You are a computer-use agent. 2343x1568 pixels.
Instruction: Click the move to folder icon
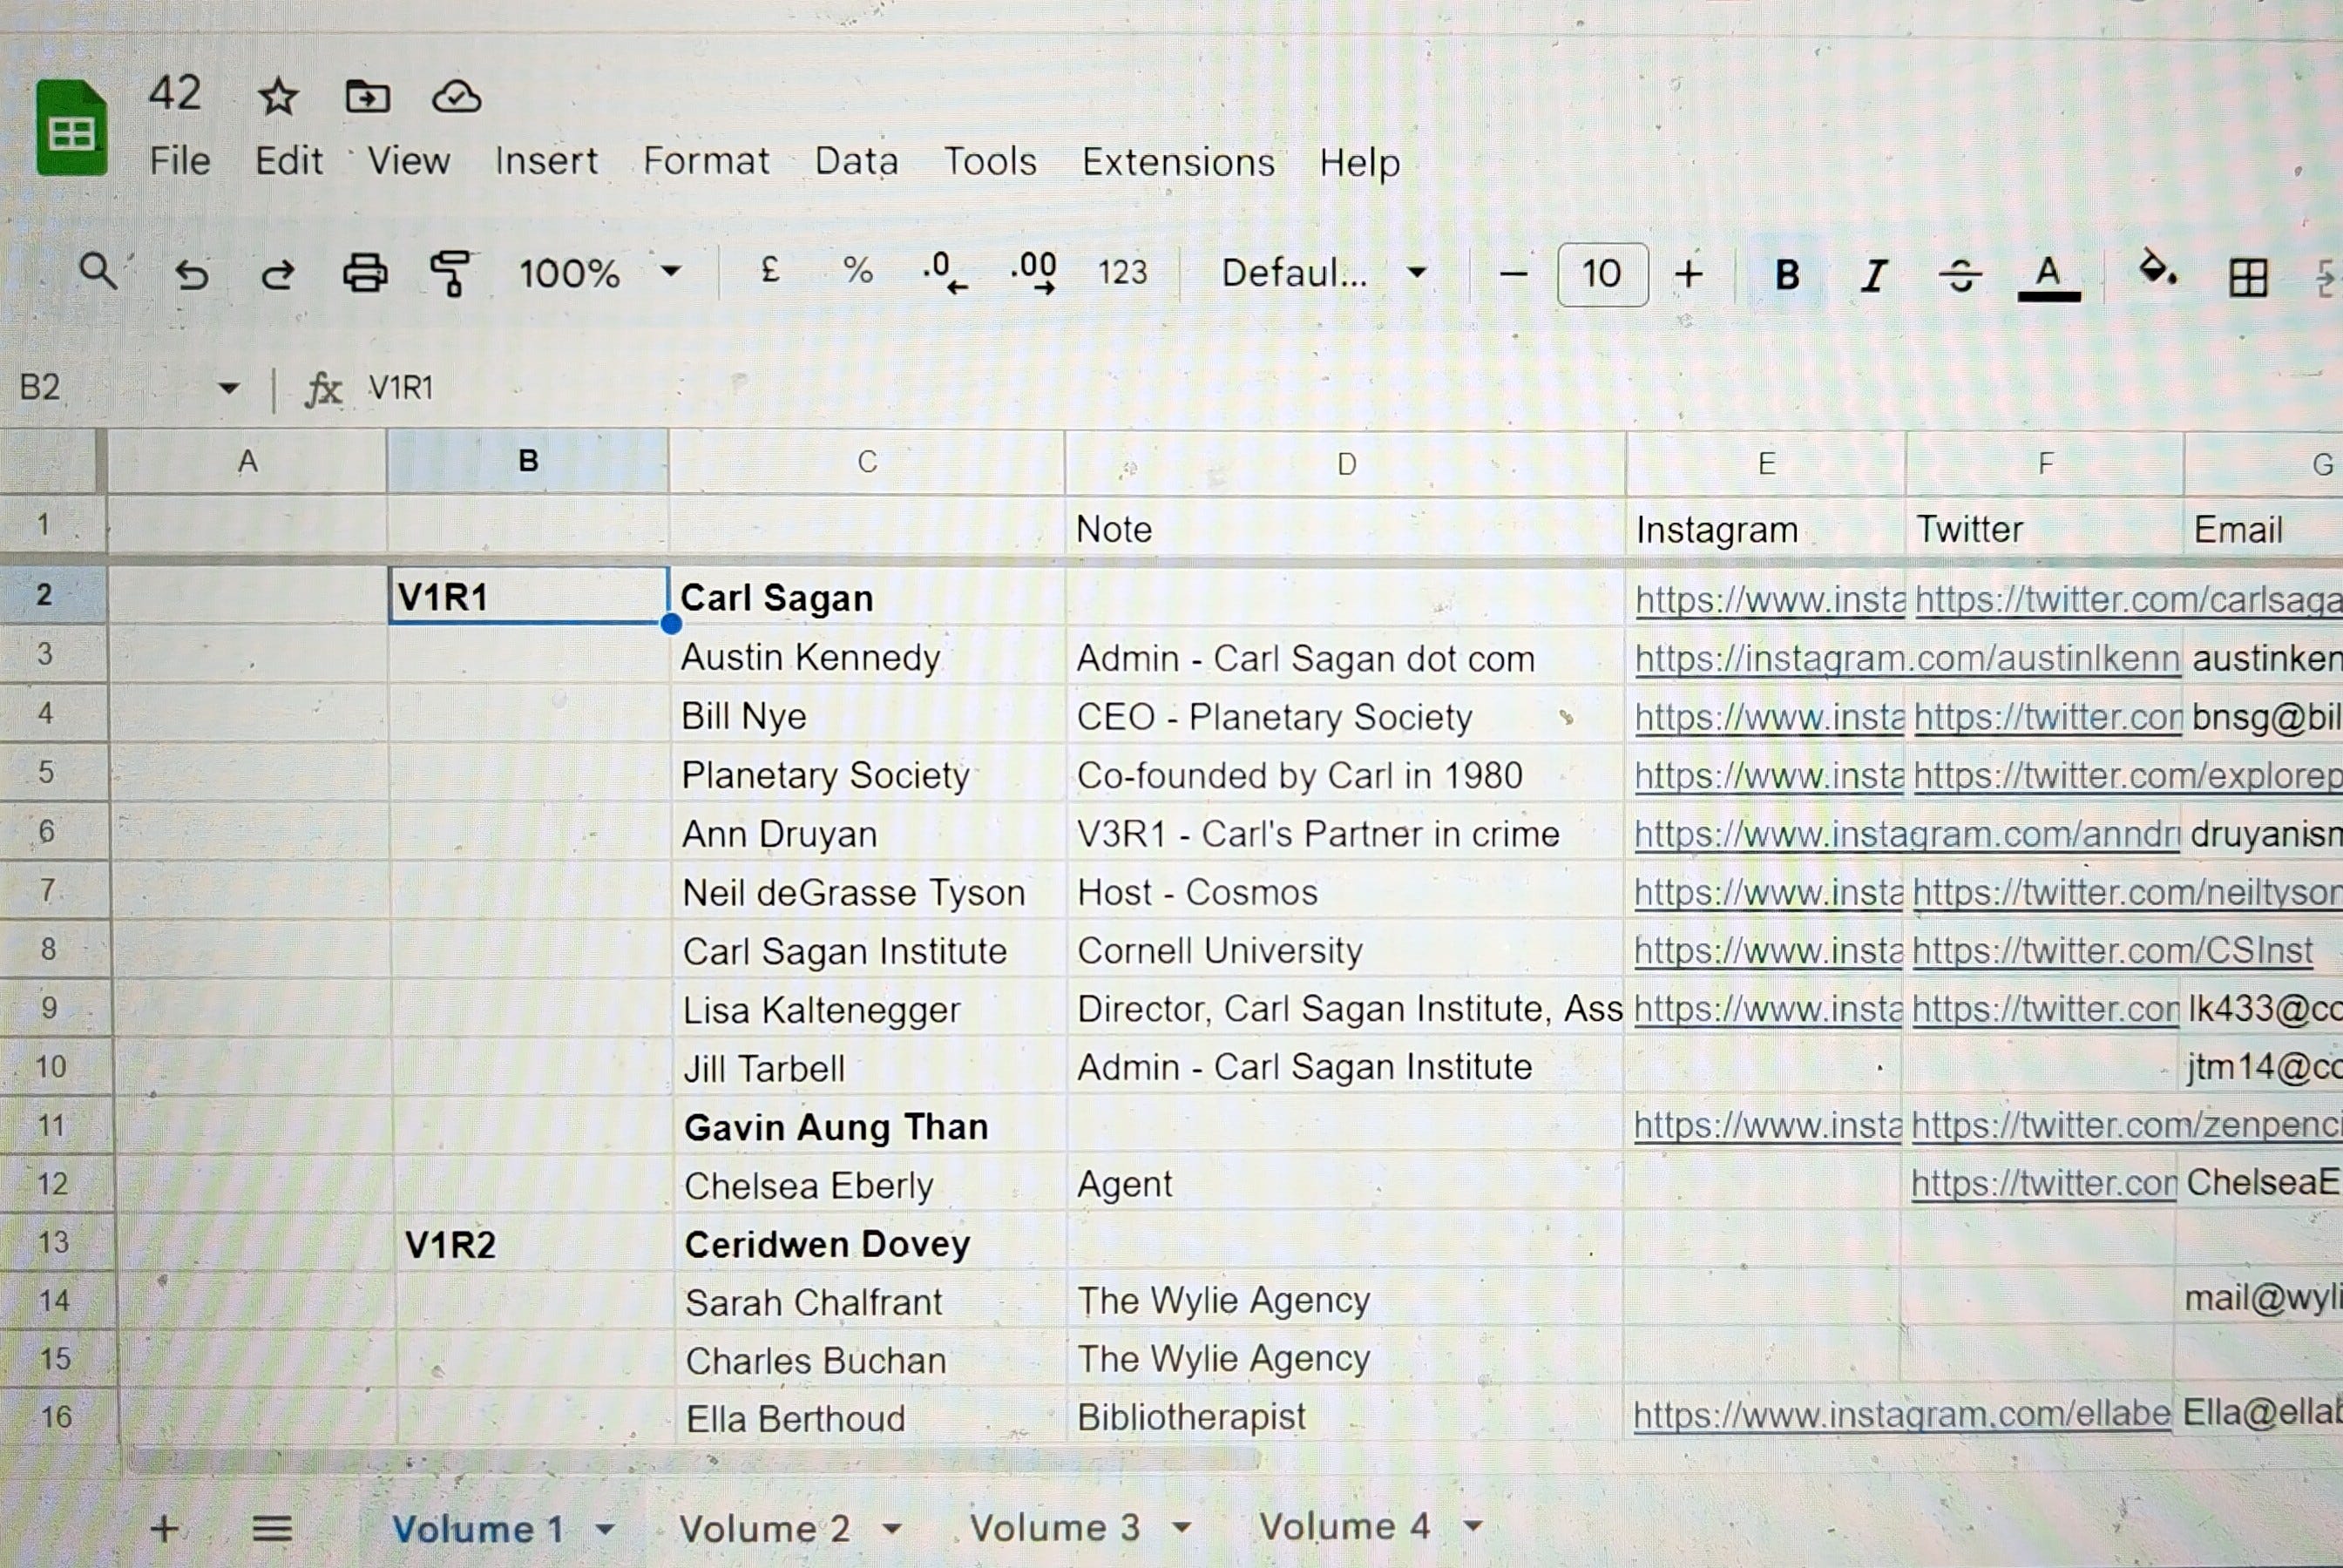pyautogui.click(x=367, y=97)
